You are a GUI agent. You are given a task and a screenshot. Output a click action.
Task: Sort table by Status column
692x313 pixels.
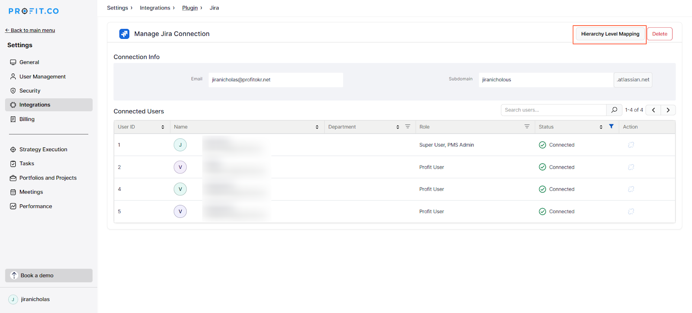[x=601, y=127]
